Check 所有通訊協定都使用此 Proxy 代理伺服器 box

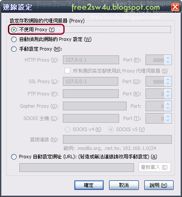[x=67, y=71]
